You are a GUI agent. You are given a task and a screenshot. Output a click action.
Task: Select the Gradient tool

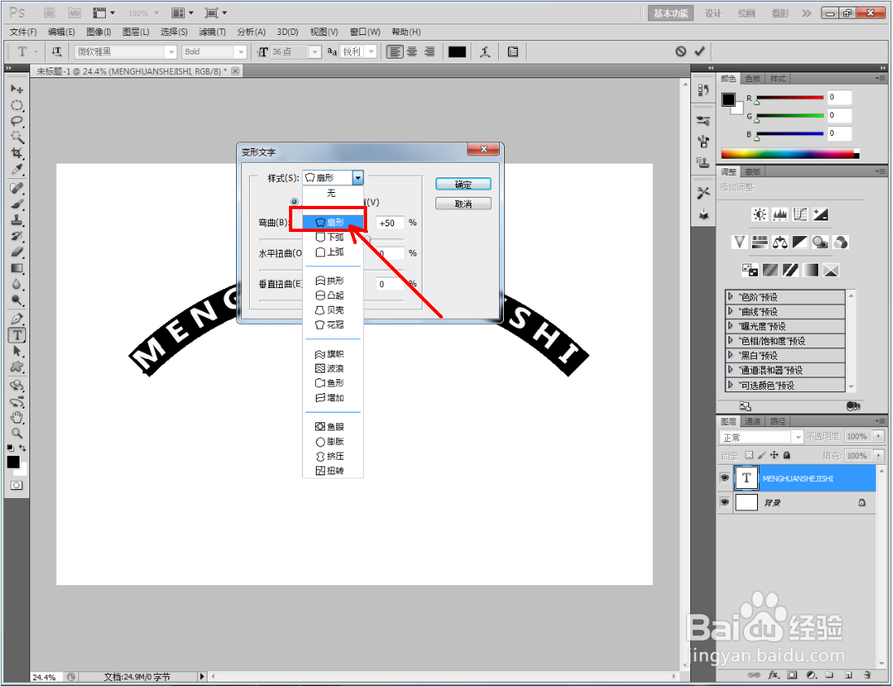[x=17, y=269]
